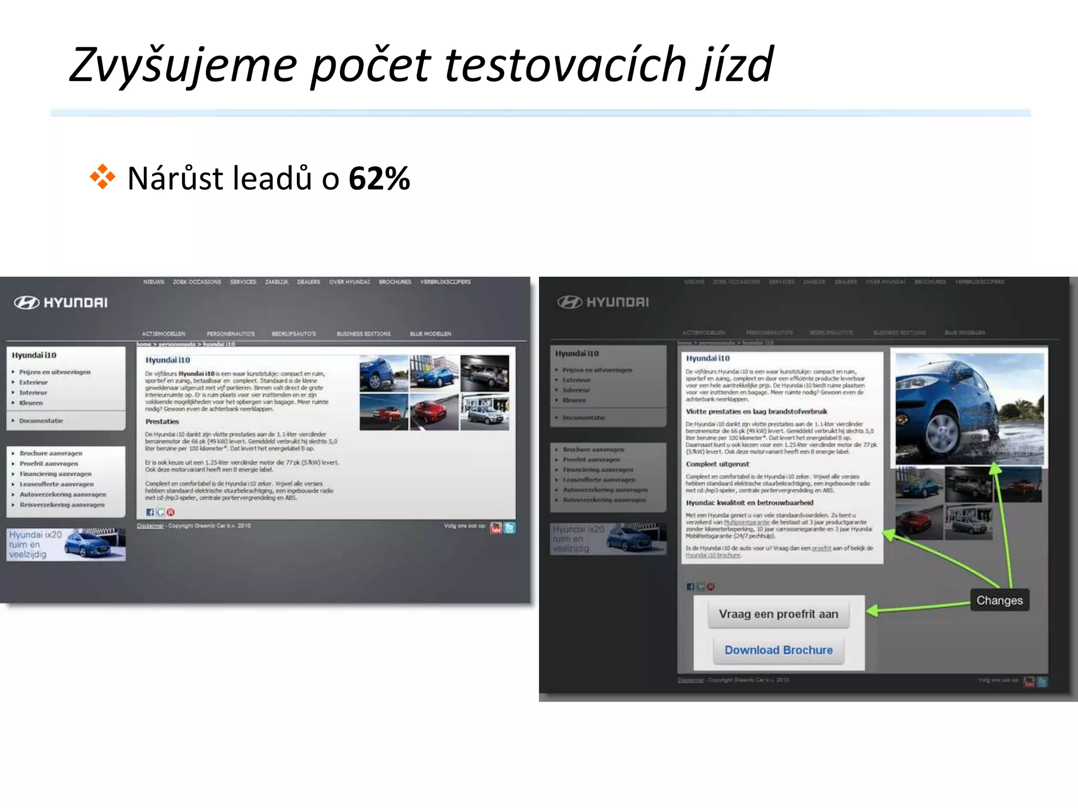This screenshot has height=808, width=1078.
Task: Open Disclaimer link in the right page footer
Action: point(690,680)
